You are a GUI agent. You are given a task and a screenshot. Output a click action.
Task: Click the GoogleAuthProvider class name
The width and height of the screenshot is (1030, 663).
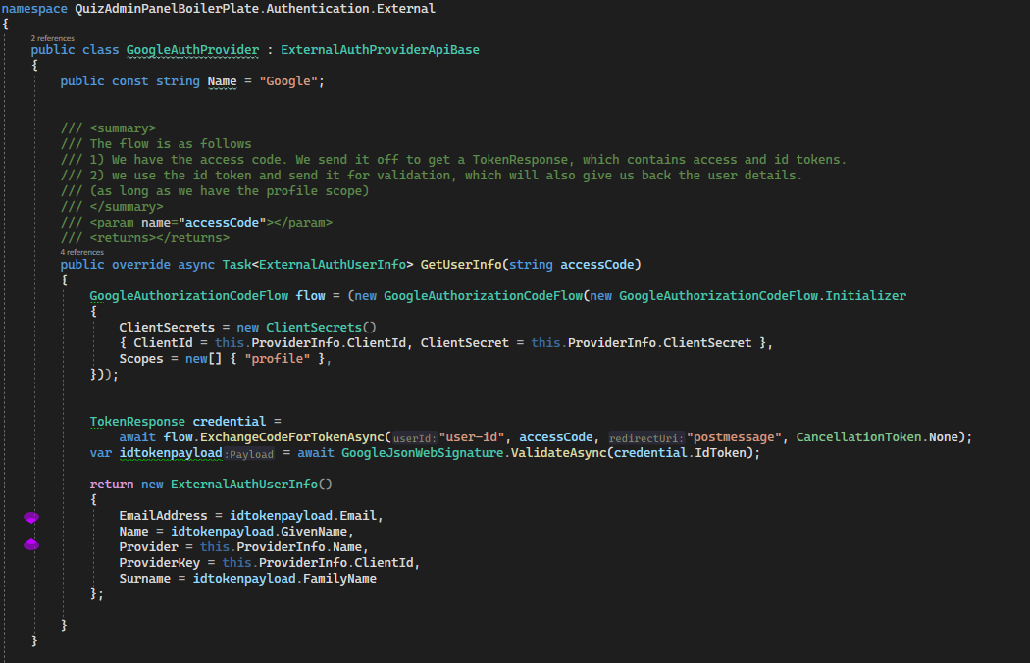(192, 50)
